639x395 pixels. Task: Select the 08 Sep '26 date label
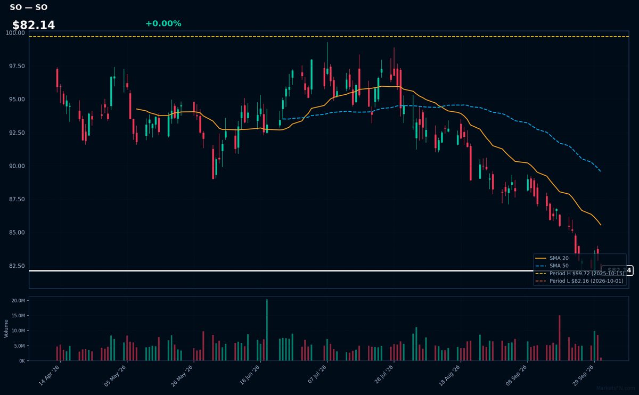pos(515,375)
